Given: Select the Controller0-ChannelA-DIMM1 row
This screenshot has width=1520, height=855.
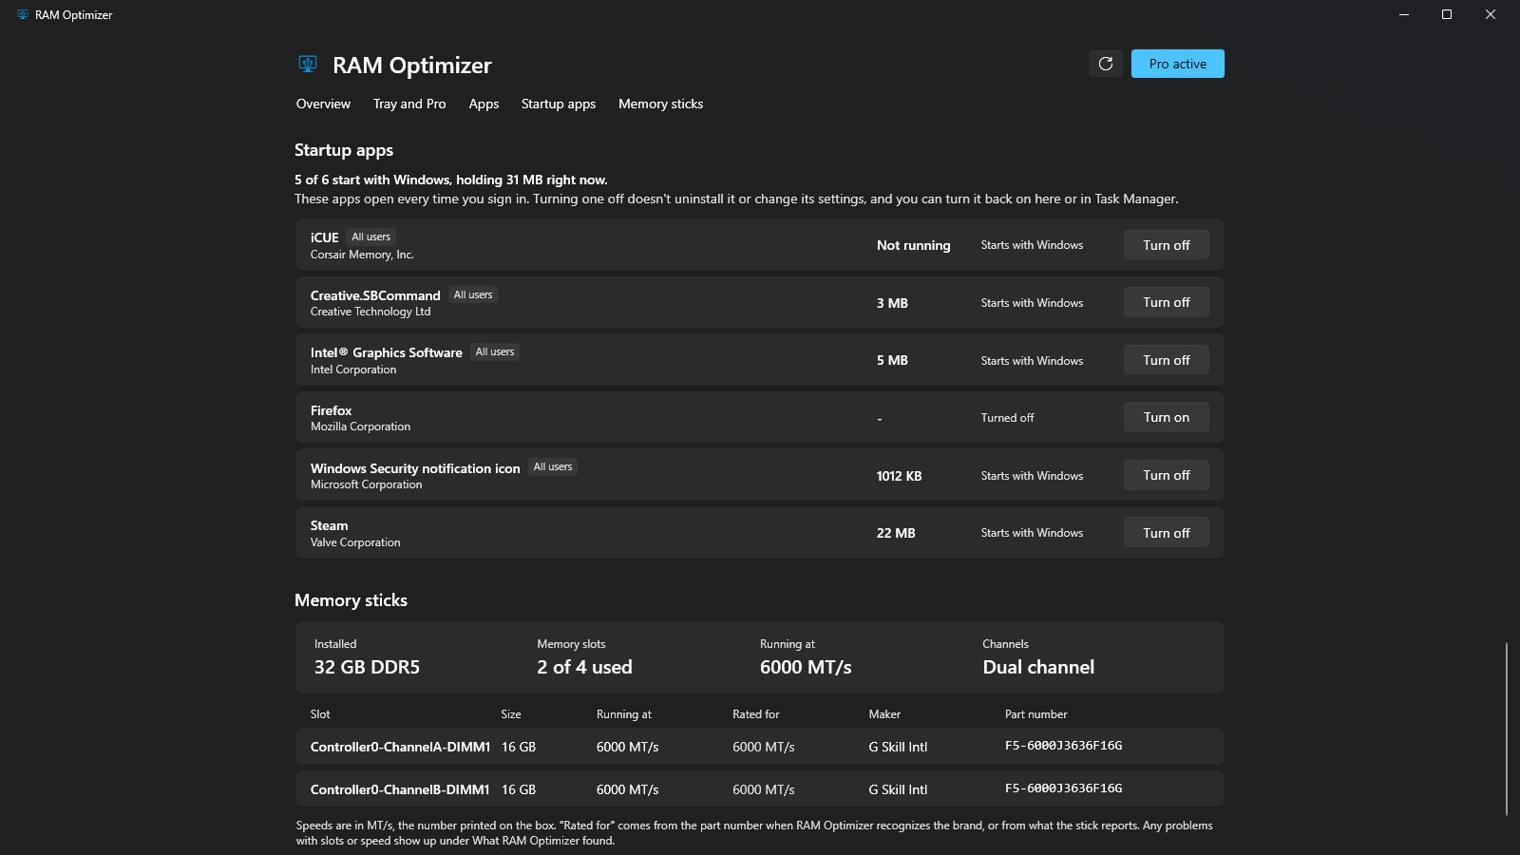Looking at the screenshot, I should [759, 747].
